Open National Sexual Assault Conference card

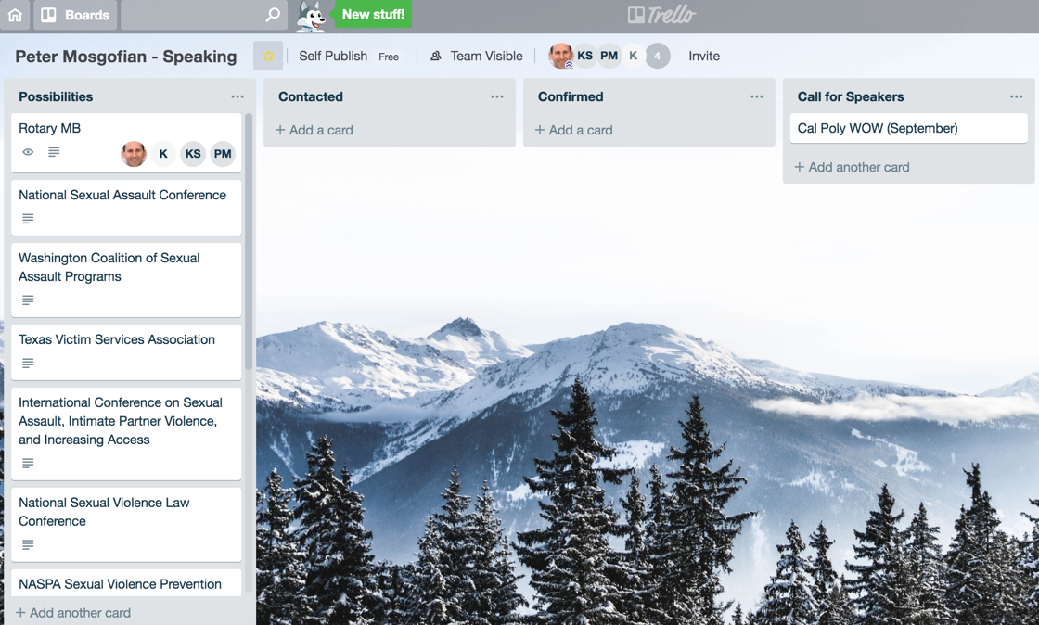126,208
